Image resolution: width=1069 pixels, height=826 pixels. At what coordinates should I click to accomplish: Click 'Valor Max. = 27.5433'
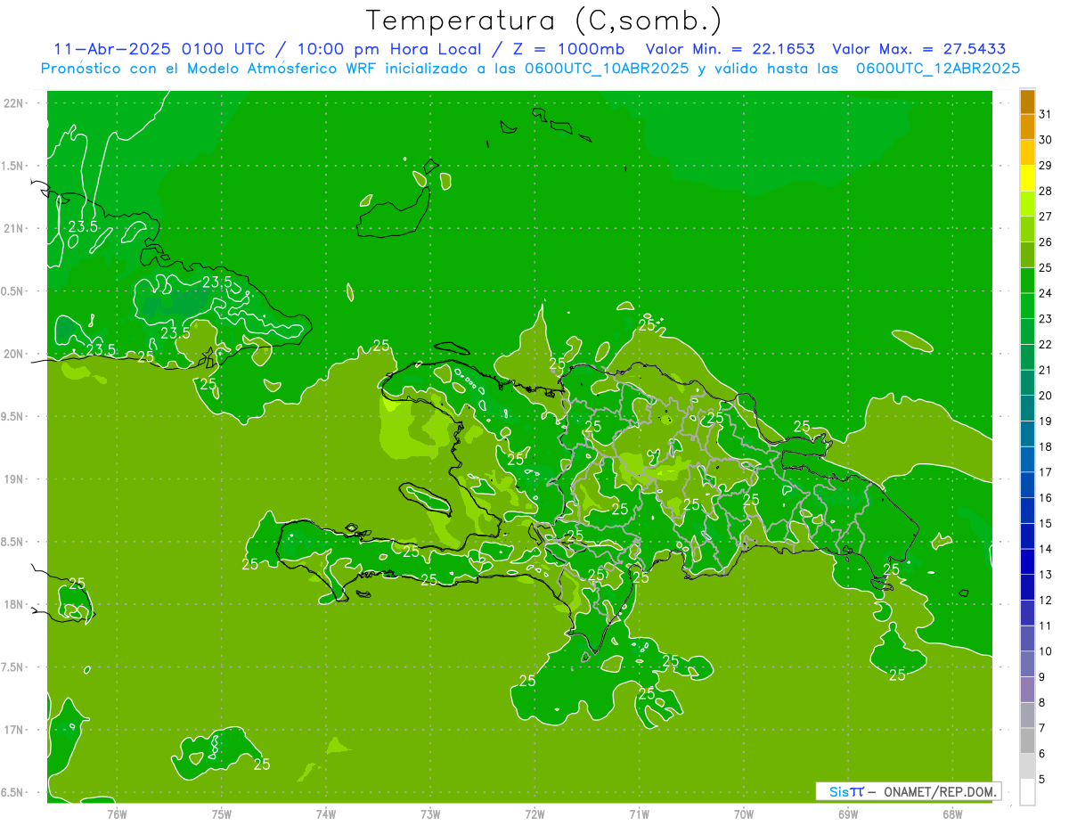click(x=918, y=49)
